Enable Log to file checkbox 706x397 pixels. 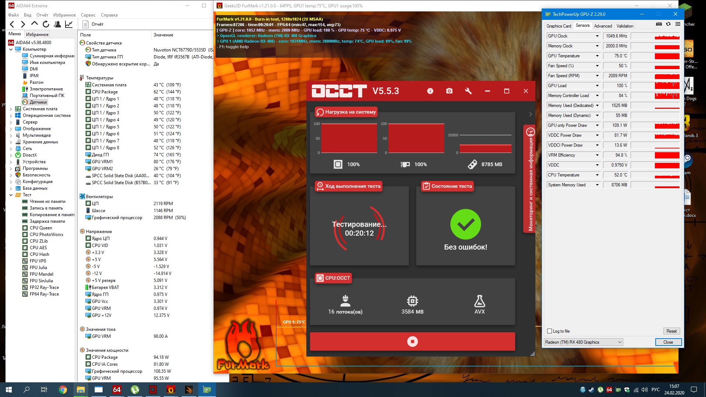tap(550, 331)
